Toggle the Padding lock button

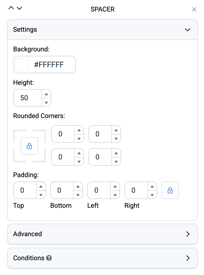click(x=170, y=190)
